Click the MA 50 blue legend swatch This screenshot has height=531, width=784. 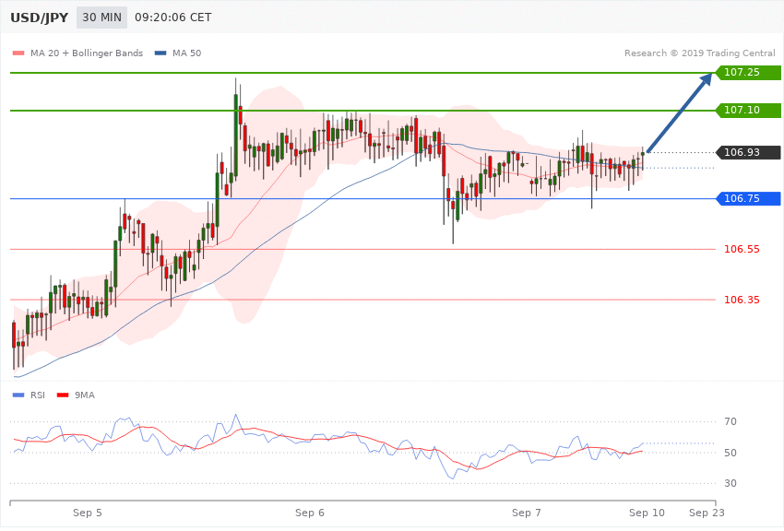(x=160, y=53)
